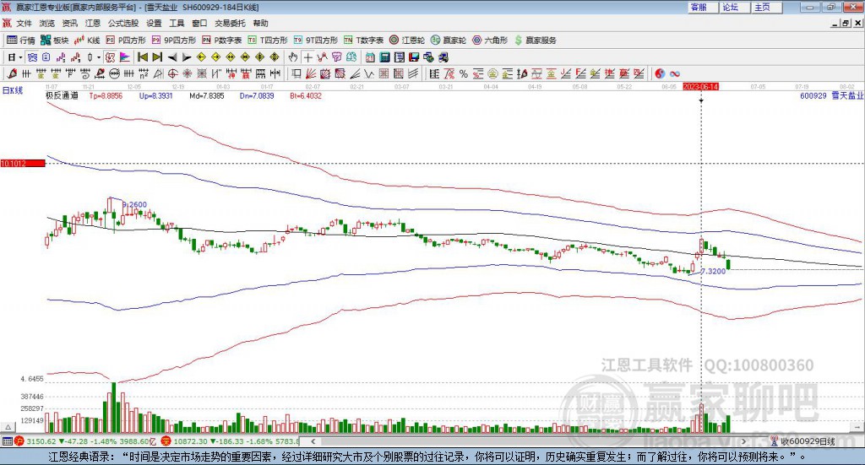865x465 pixels.
Task: Open the P数字表 tool
Action: coord(222,41)
